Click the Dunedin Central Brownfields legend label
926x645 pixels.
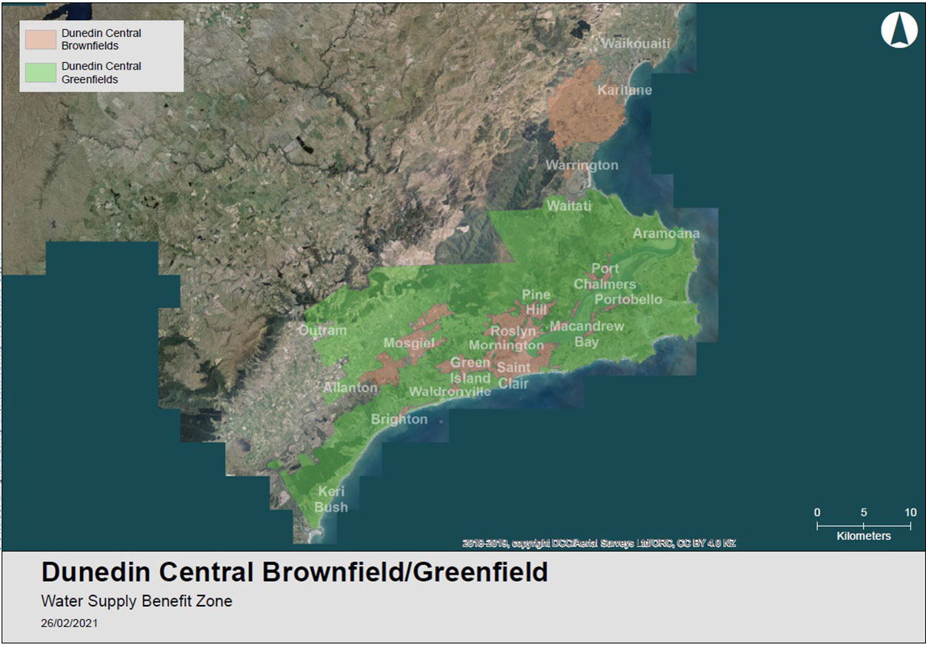(x=101, y=39)
